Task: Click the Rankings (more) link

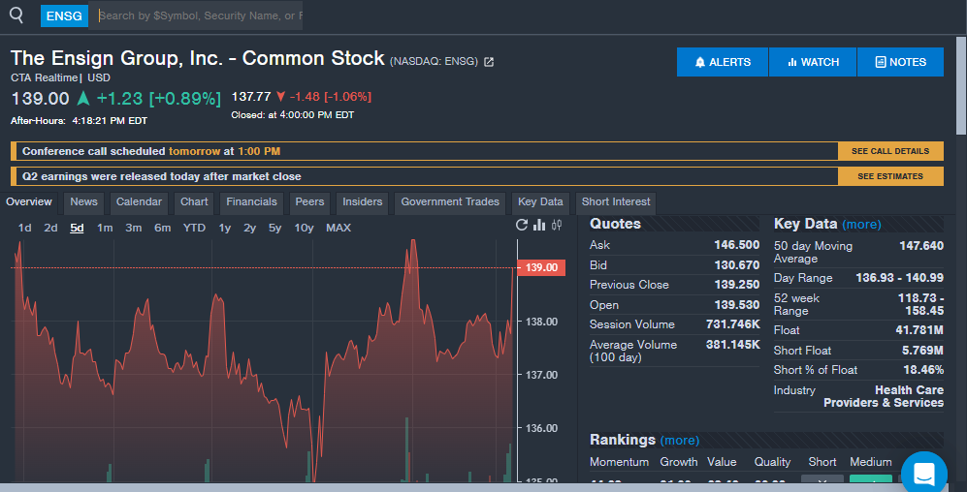Action: pos(680,441)
